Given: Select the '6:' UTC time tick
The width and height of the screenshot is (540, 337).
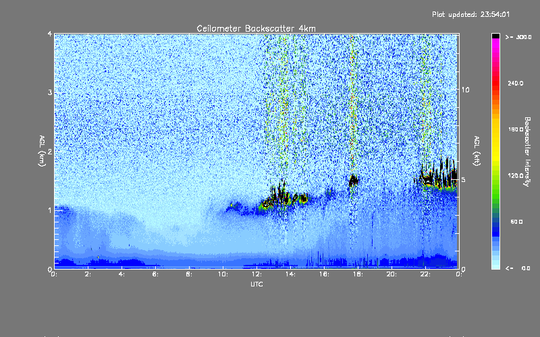Looking at the screenshot, I should point(156,274).
